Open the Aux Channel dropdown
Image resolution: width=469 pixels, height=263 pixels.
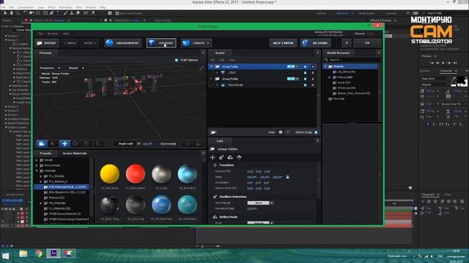260,203
